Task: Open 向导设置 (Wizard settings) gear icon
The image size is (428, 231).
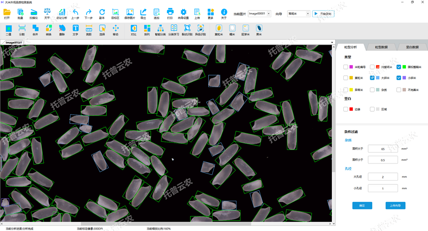Action: point(183,13)
